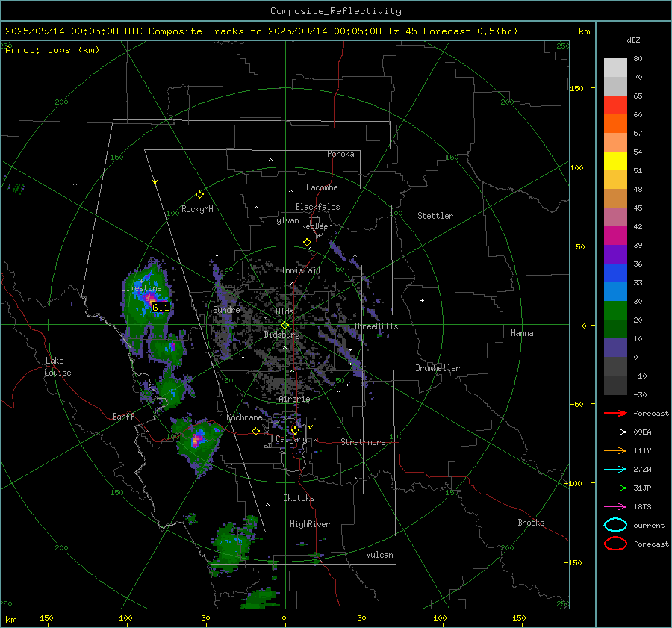The width and height of the screenshot is (672, 628).
Task: Click the yellow radar-center diamond near Olds
Action: pos(284,326)
